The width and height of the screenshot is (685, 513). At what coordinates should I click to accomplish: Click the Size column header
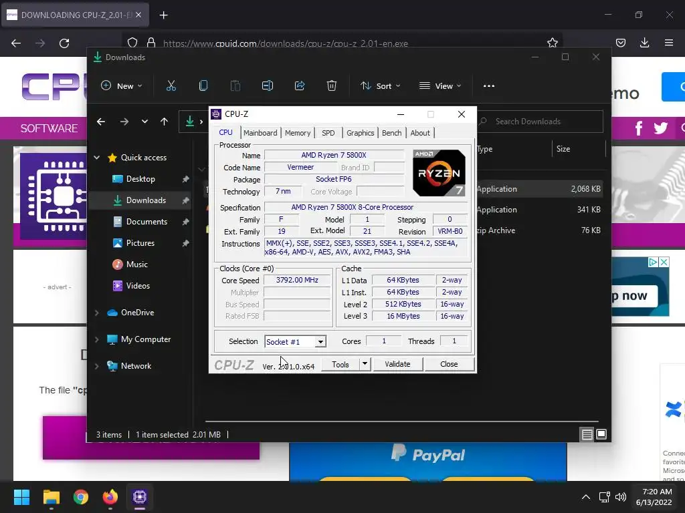pos(579,149)
